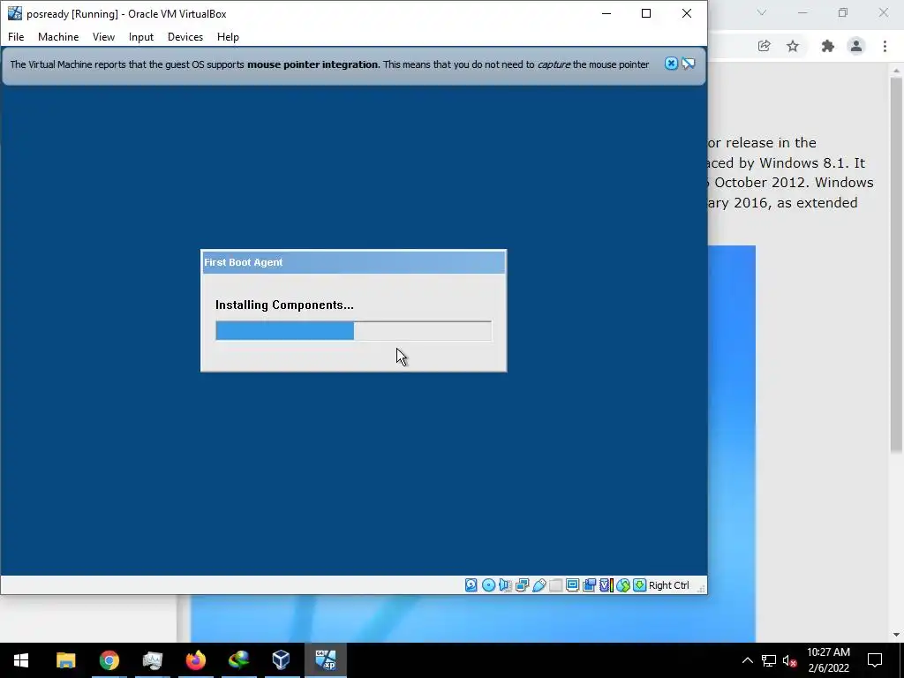The image size is (904, 678).
Task: Dismiss the mouse pointer integration notification
Action: [x=671, y=64]
